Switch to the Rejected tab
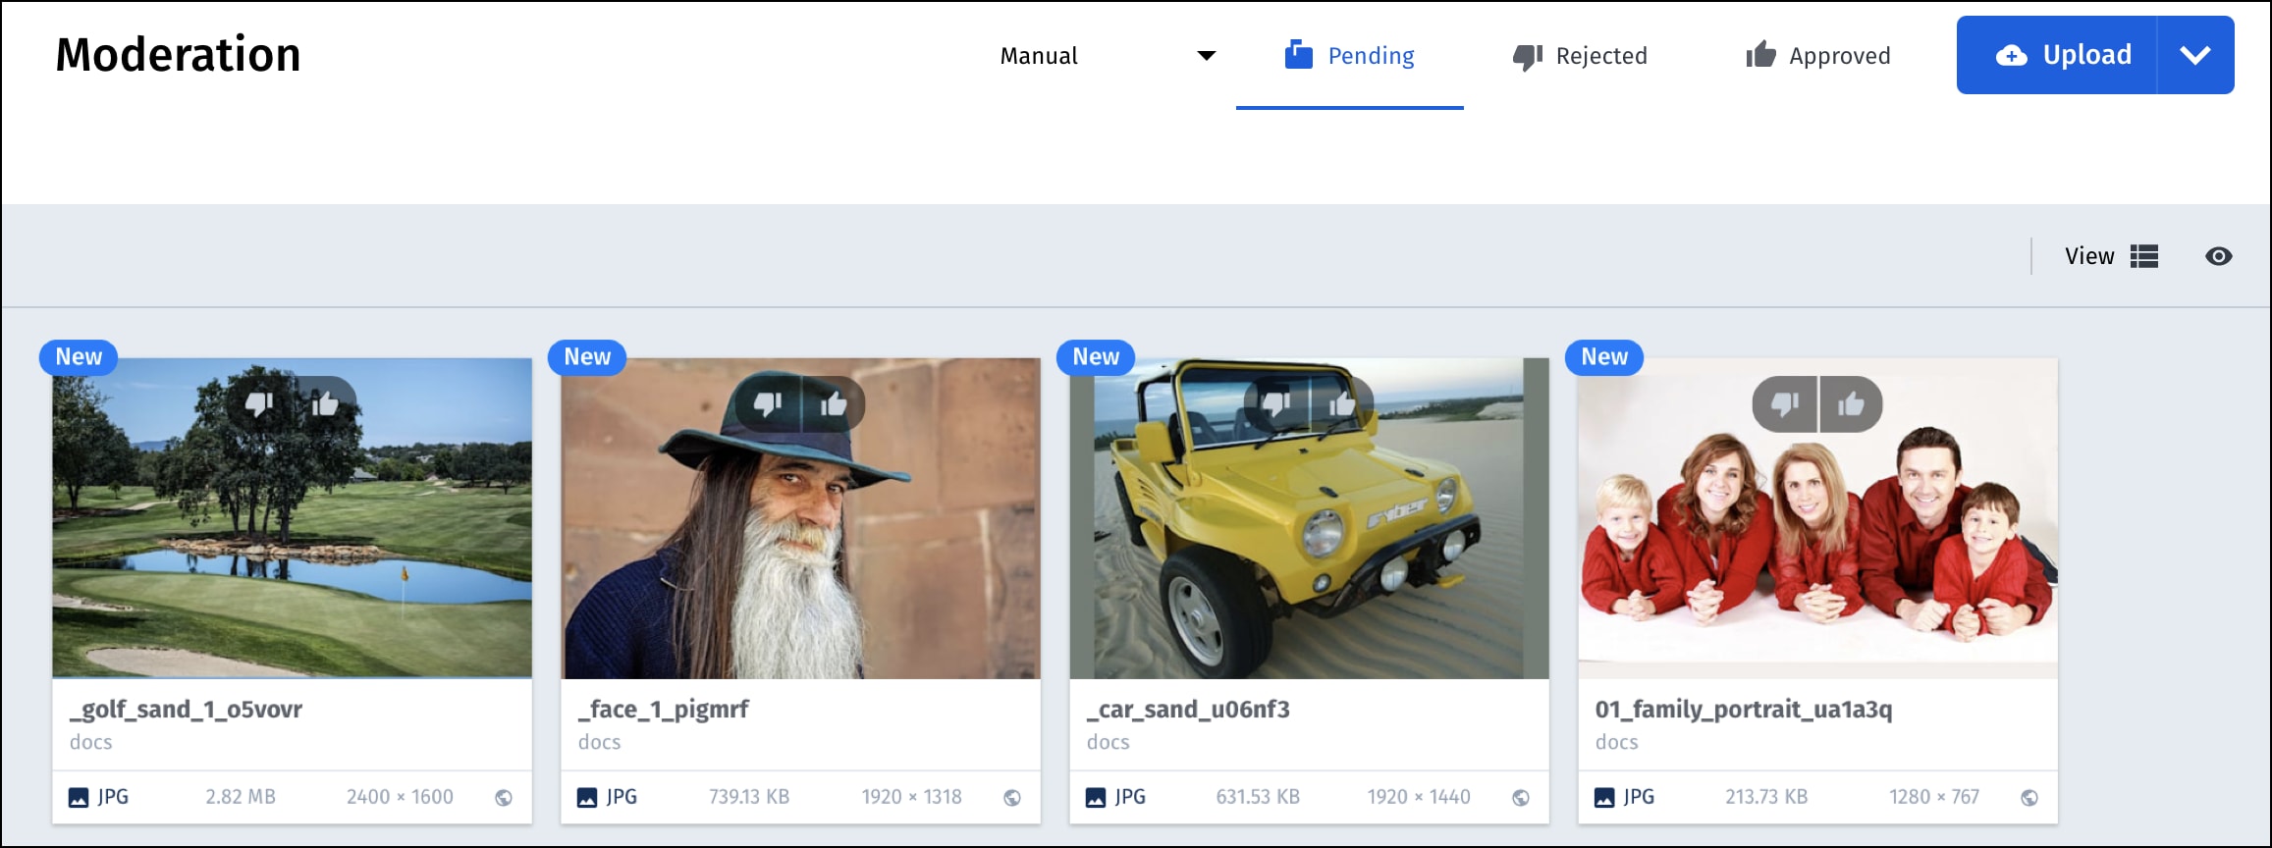The image size is (2272, 848). click(x=1580, y=56)
